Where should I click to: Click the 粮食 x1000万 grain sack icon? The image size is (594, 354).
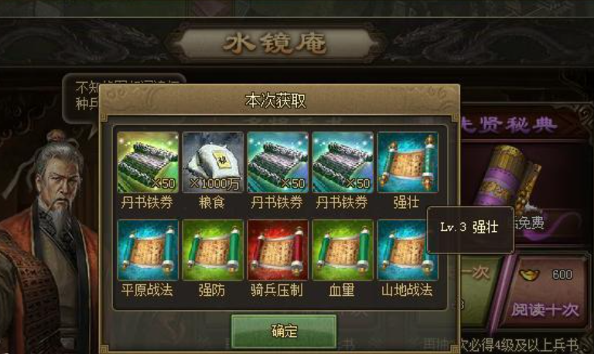(x=213, y=162)
